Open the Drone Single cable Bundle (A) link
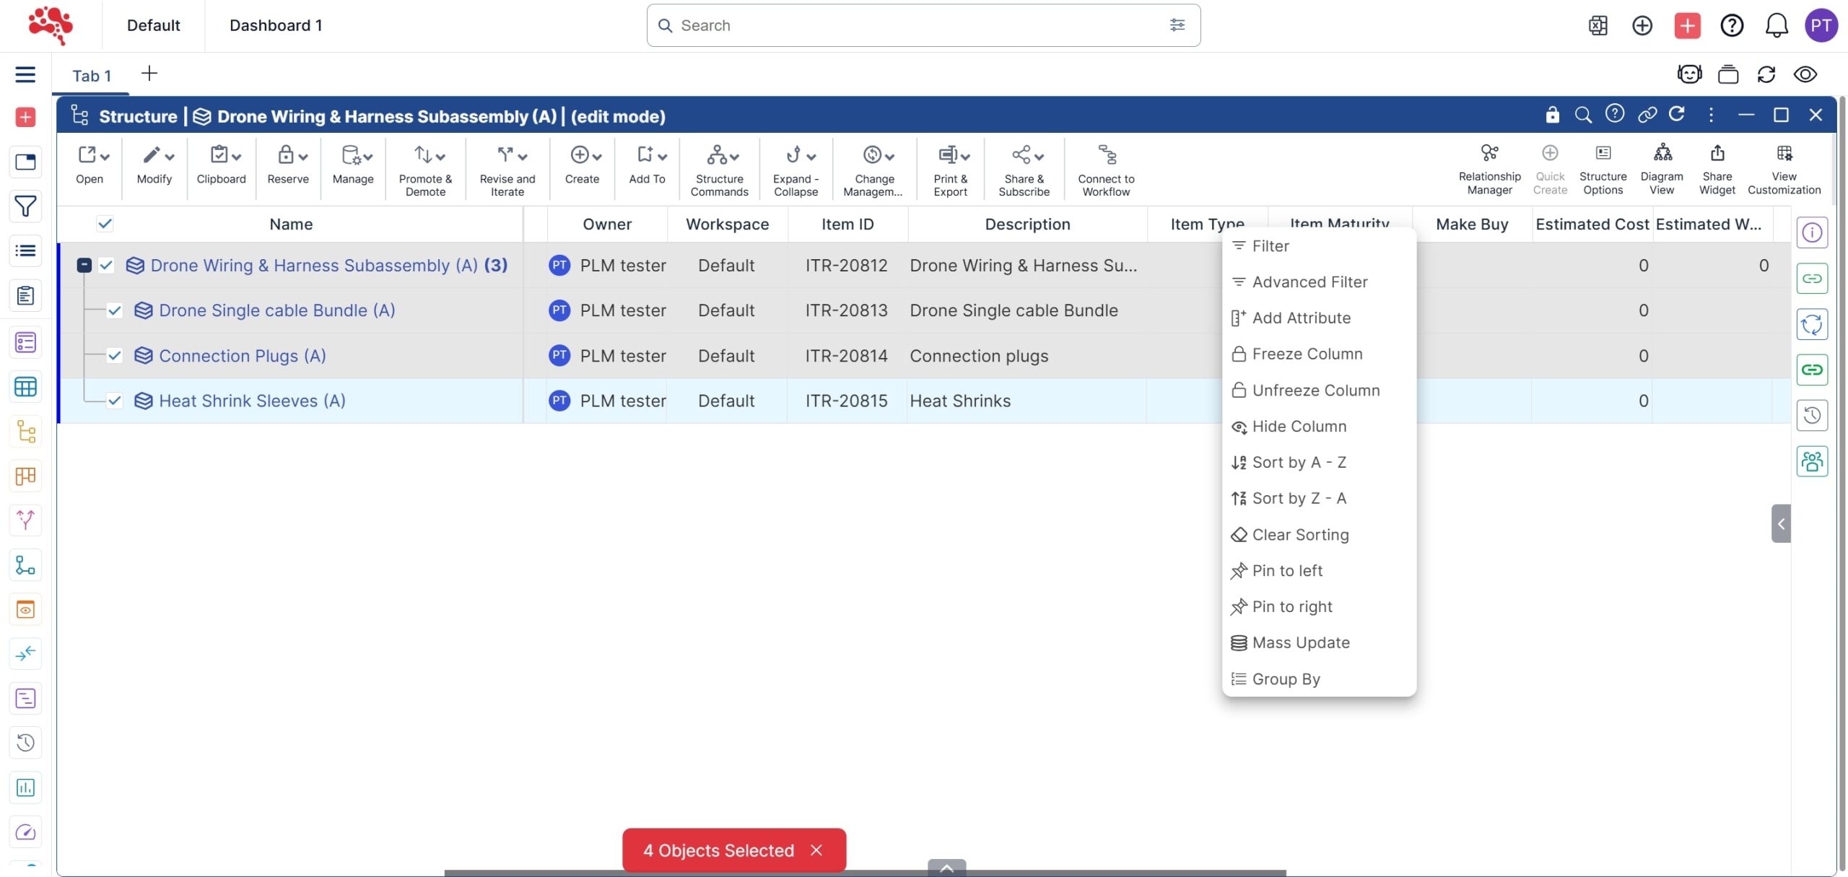 tap(276, 310)
